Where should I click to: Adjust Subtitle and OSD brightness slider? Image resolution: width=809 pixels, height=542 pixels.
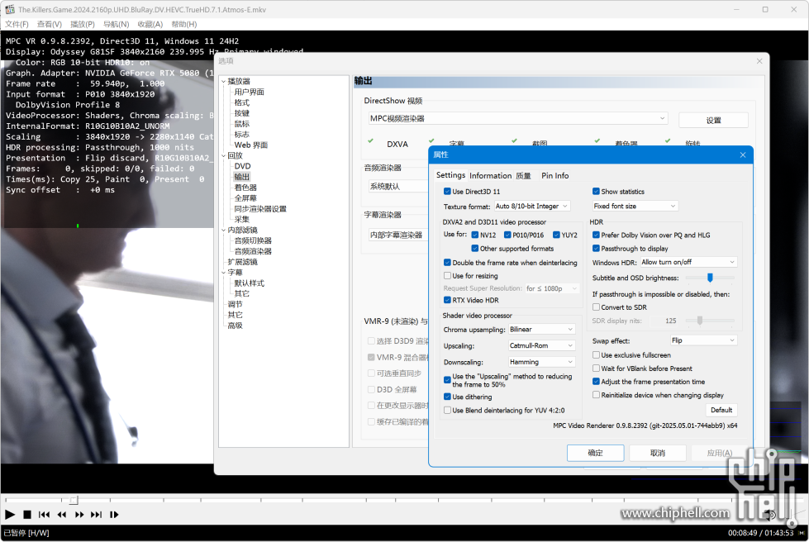click(710, 278)
